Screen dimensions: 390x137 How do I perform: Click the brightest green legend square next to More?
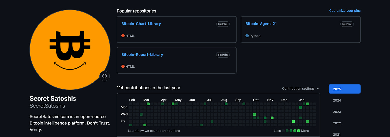click(x=299, y=131)
